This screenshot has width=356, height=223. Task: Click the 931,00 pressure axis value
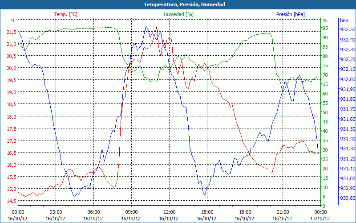coord(348,178)
